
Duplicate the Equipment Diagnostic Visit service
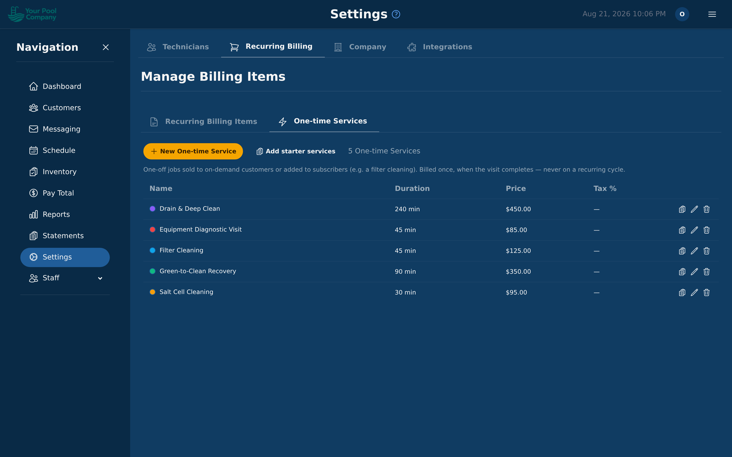click(x=682, y=230)
